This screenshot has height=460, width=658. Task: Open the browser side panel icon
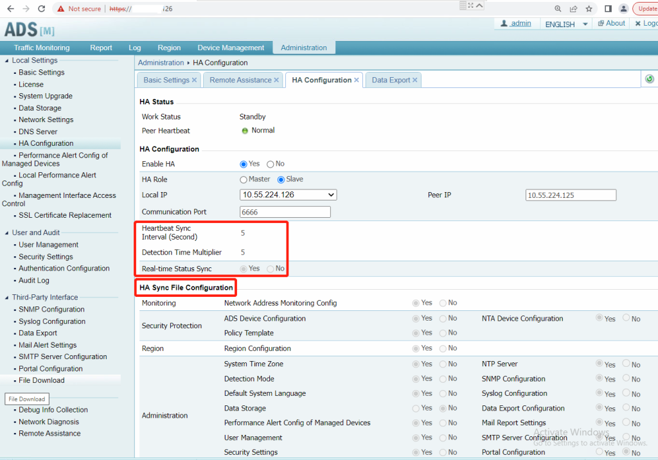608,9
